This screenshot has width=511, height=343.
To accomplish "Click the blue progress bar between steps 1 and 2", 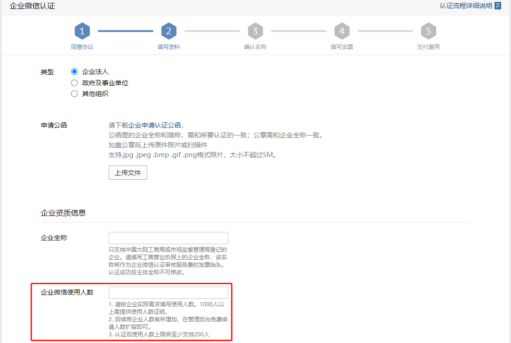I will (x=125, y=31).
